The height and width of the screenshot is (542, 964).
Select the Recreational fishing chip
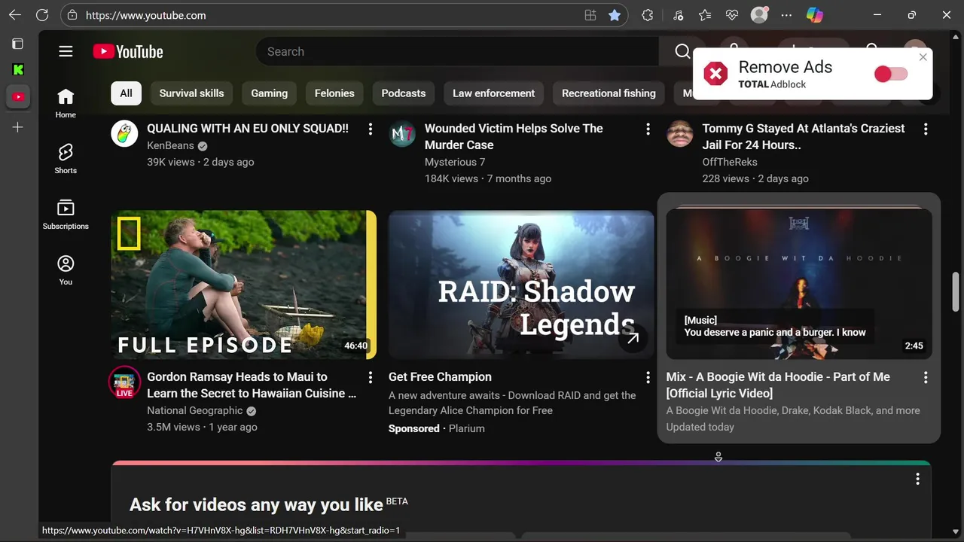click(x=609, y=93)
